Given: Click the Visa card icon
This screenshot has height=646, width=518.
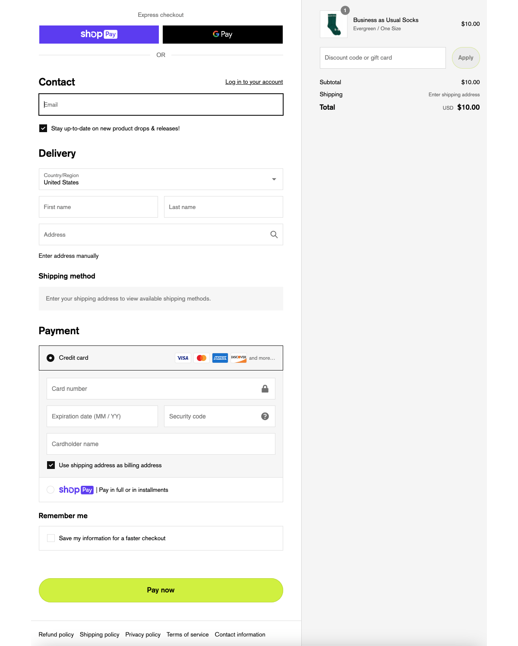Looking at the screenshot, I should (183, 358).
